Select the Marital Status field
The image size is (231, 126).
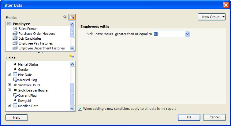(28, 64)
